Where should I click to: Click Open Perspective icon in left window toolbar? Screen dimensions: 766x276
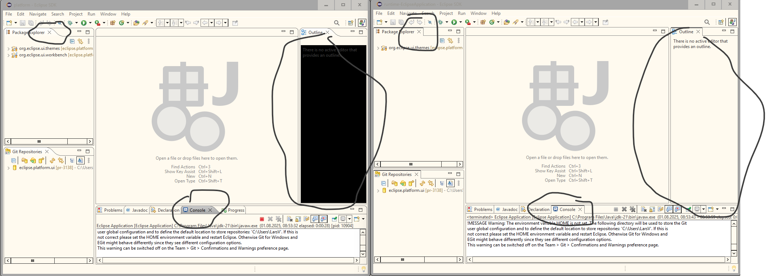350,23
